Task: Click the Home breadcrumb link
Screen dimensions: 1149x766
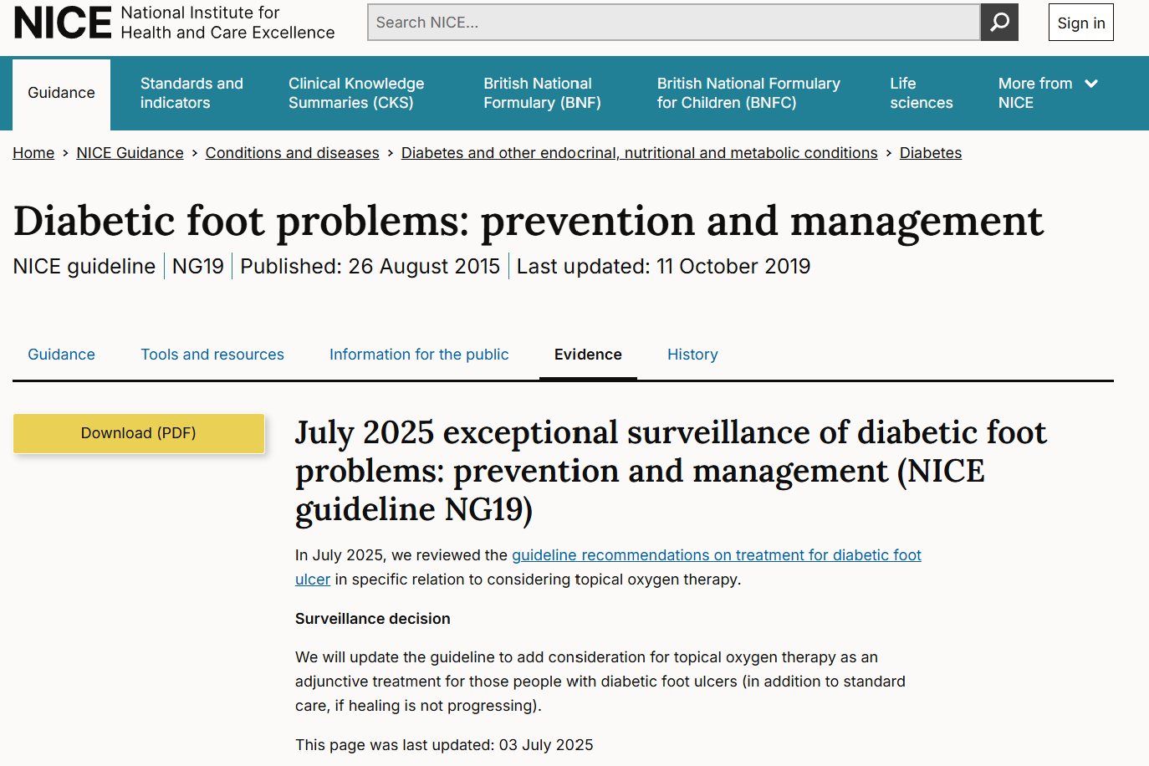Action: click(x=33, y=153)
